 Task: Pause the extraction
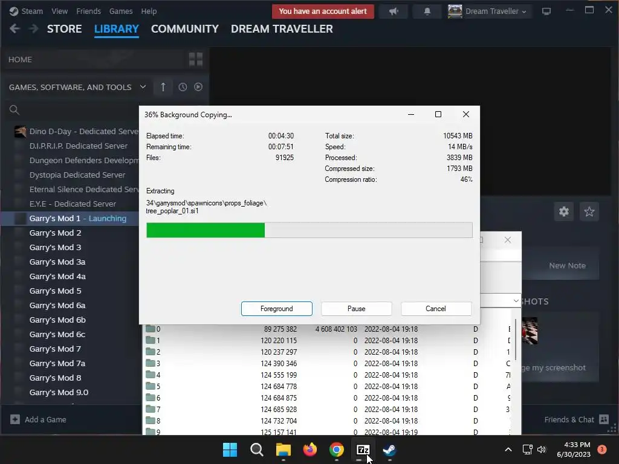tap(357, 309)
